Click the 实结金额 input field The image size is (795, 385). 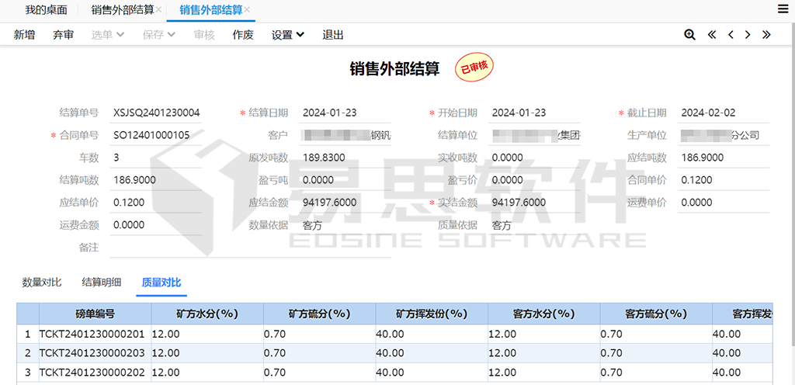point(535,203)
